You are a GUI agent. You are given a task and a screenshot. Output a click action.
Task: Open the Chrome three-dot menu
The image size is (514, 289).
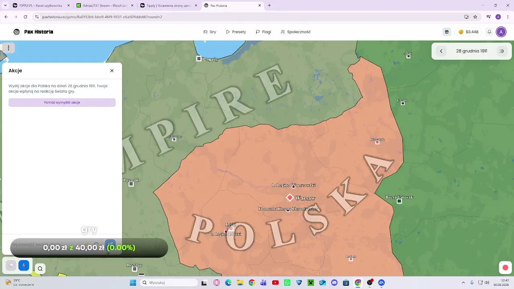pos(508,17)
